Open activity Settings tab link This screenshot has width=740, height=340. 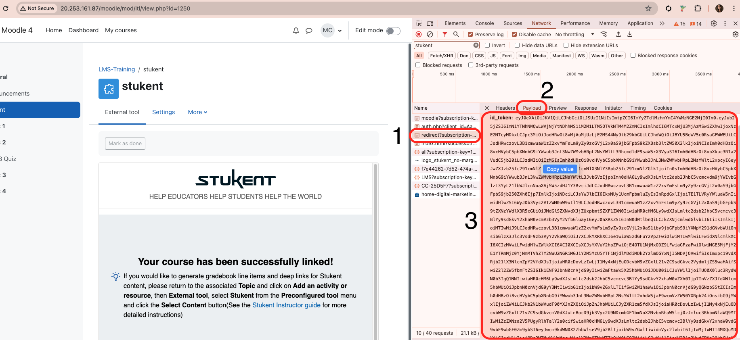164,112
